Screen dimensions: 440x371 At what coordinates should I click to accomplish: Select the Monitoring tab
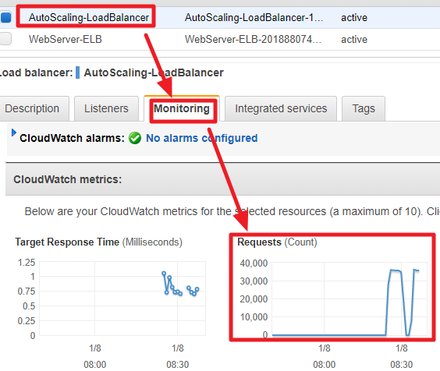point(182,108)
